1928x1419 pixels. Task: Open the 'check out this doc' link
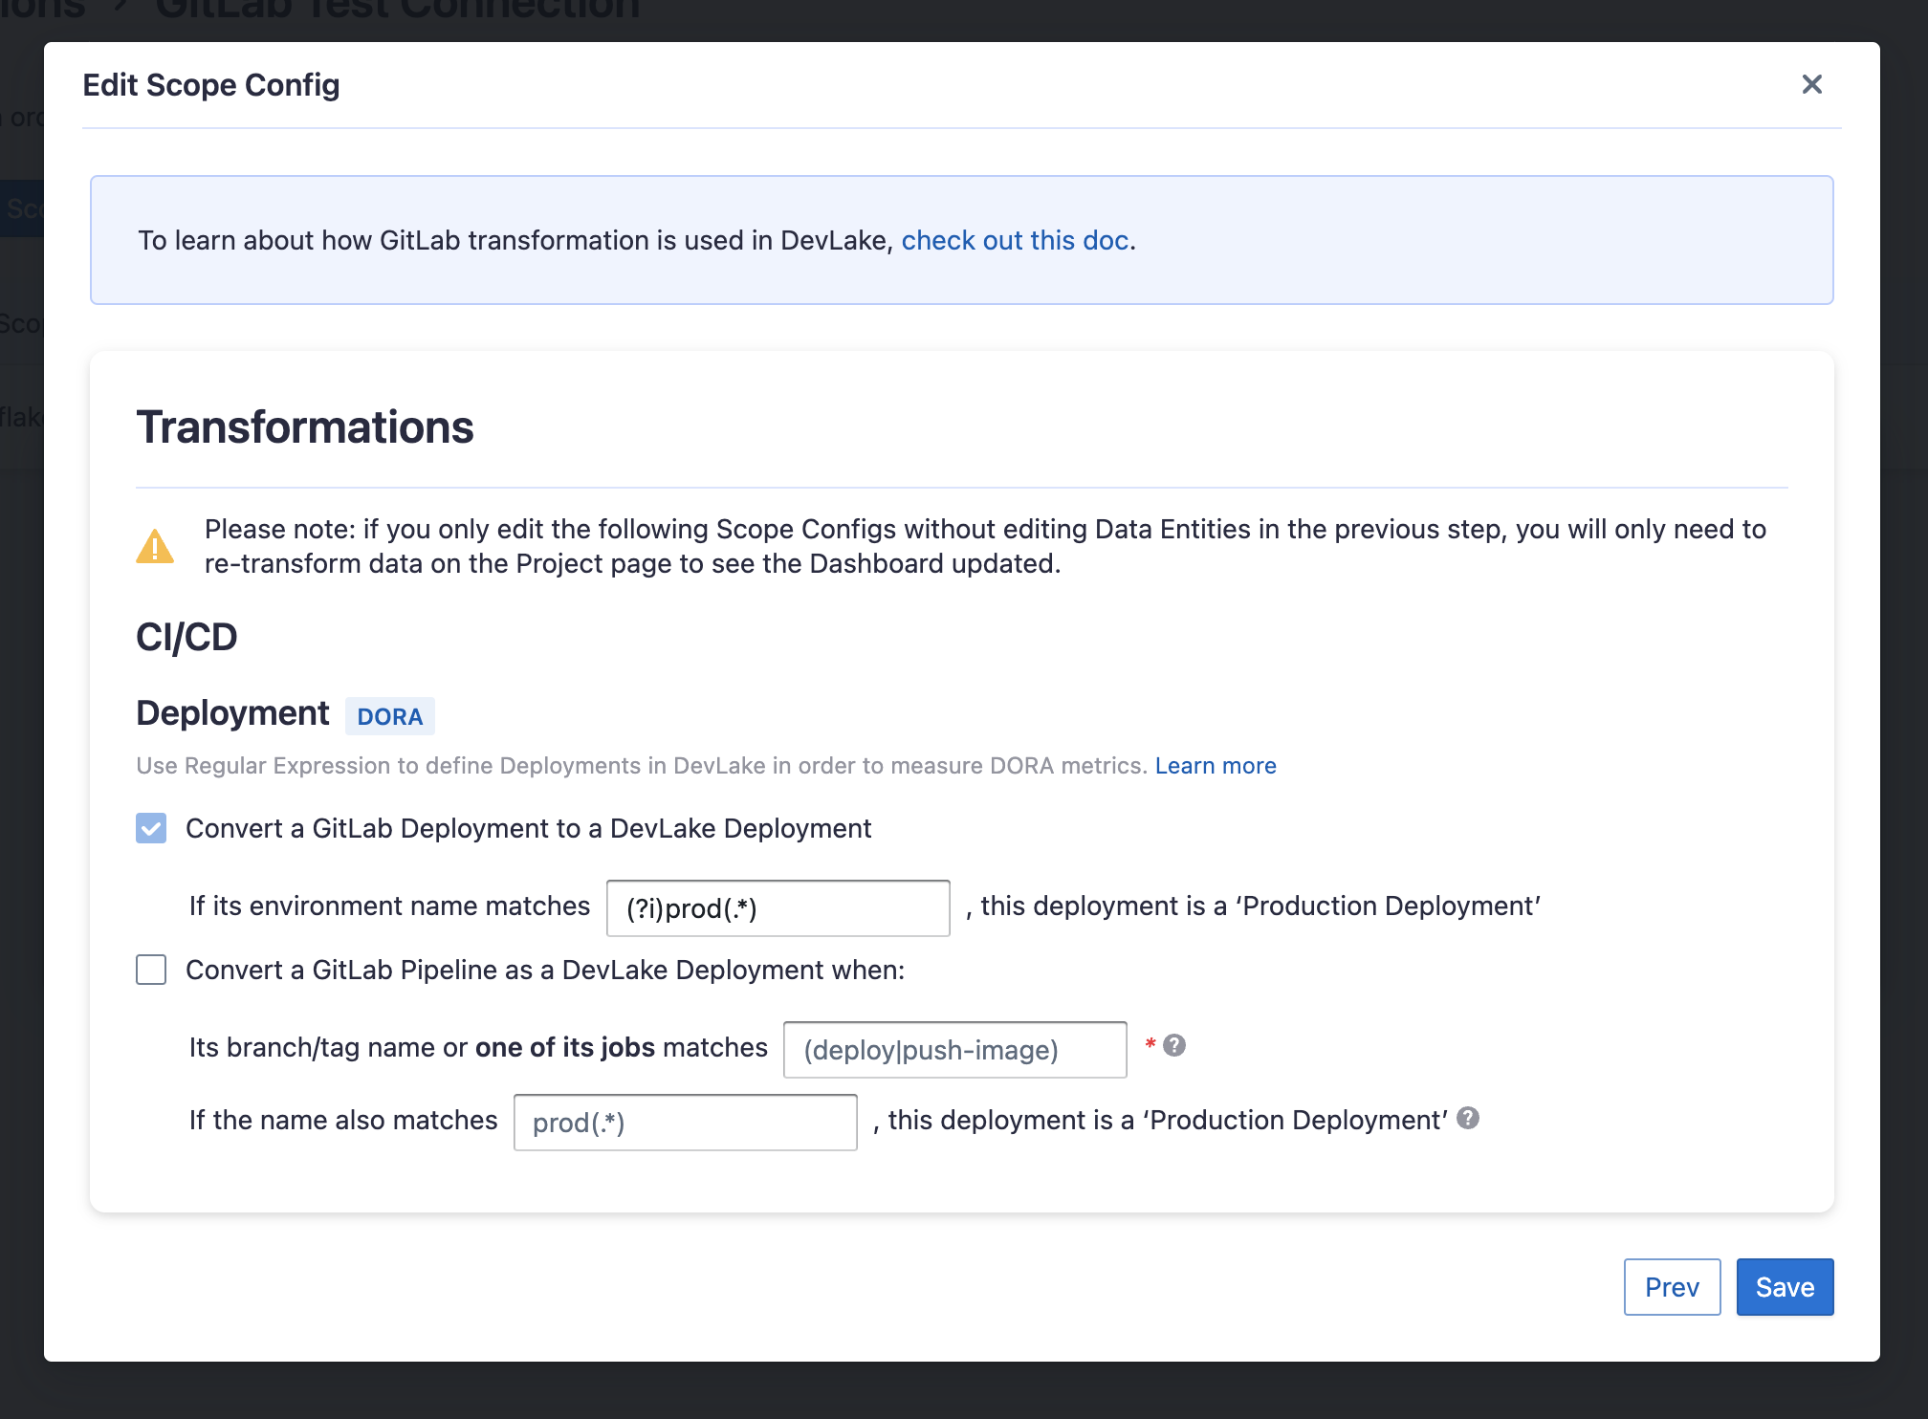pos(1015,240)
